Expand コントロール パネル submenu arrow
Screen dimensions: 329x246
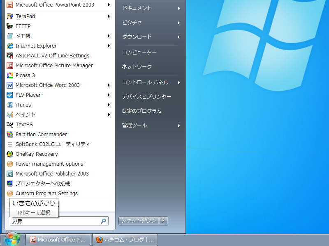(x=179, y=83)
